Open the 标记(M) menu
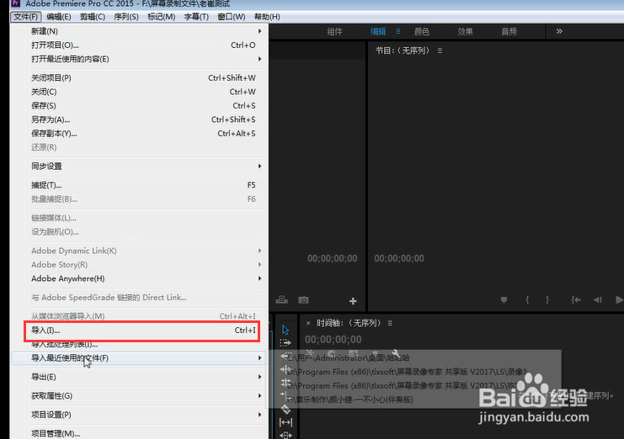624x439 pixels. click(161, 17)
